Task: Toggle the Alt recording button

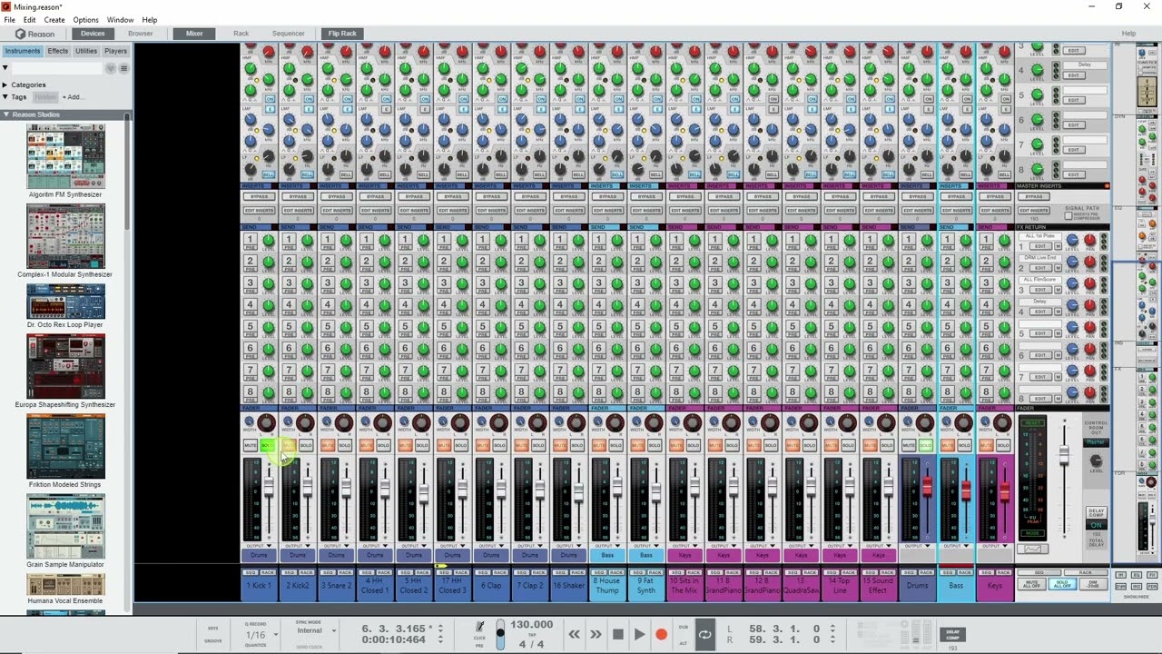Action: click(683, 643)
